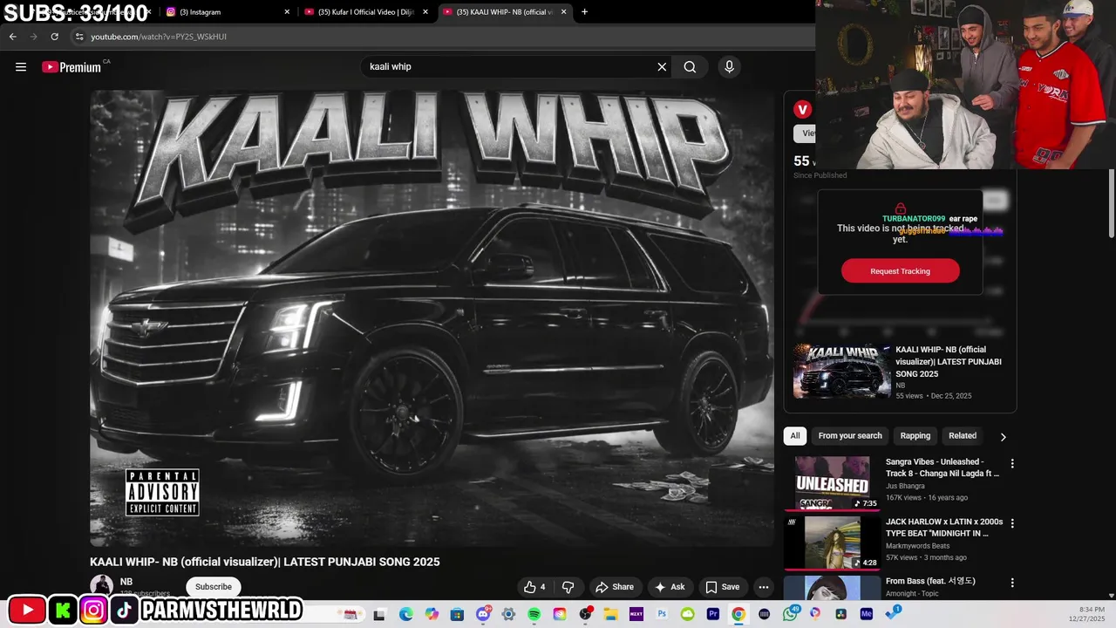Go back in the browser
This screenshot has width=1116, height=628.
click(x=13, y=37)
